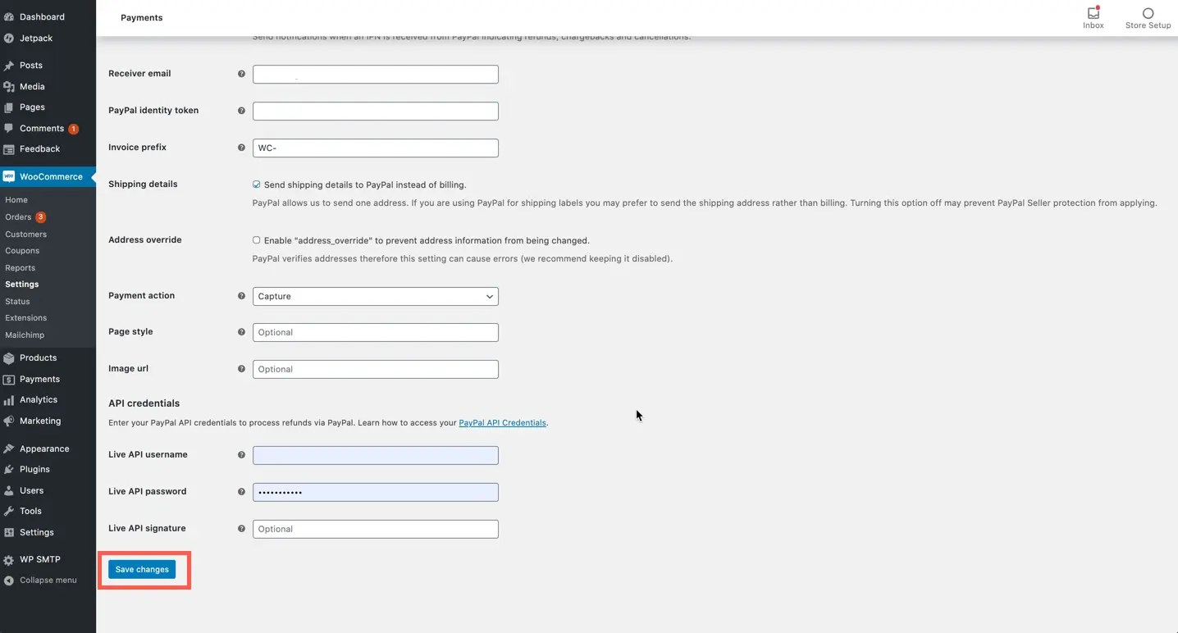1178x633 pixels.
Task: Click the Payments dollar icon in sidebar
Action: [9, 380]
